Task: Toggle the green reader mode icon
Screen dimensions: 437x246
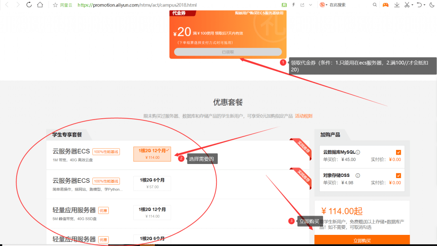Action: (x=284, y=5)
